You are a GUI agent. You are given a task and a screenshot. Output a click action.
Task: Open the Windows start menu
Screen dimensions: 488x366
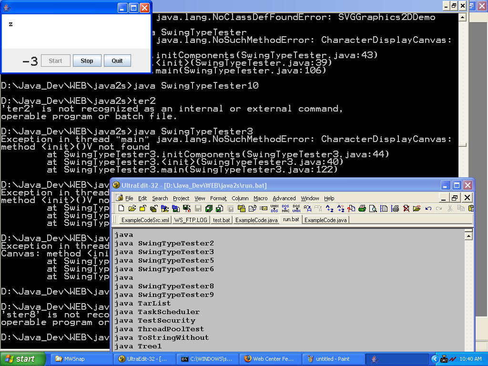coord(23,359)
